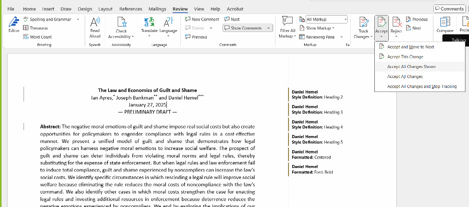469x207 pixels.
Task: Choose Accept All Changes and Stop Tracking
Action: pos(420,86)
